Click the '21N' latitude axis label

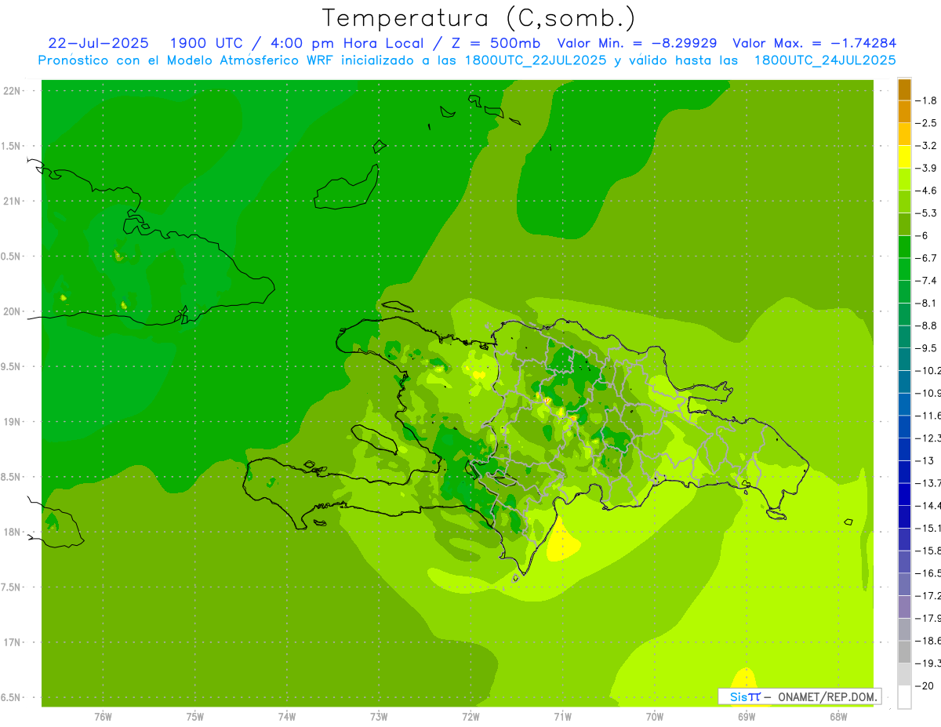(x=12, y=201)
